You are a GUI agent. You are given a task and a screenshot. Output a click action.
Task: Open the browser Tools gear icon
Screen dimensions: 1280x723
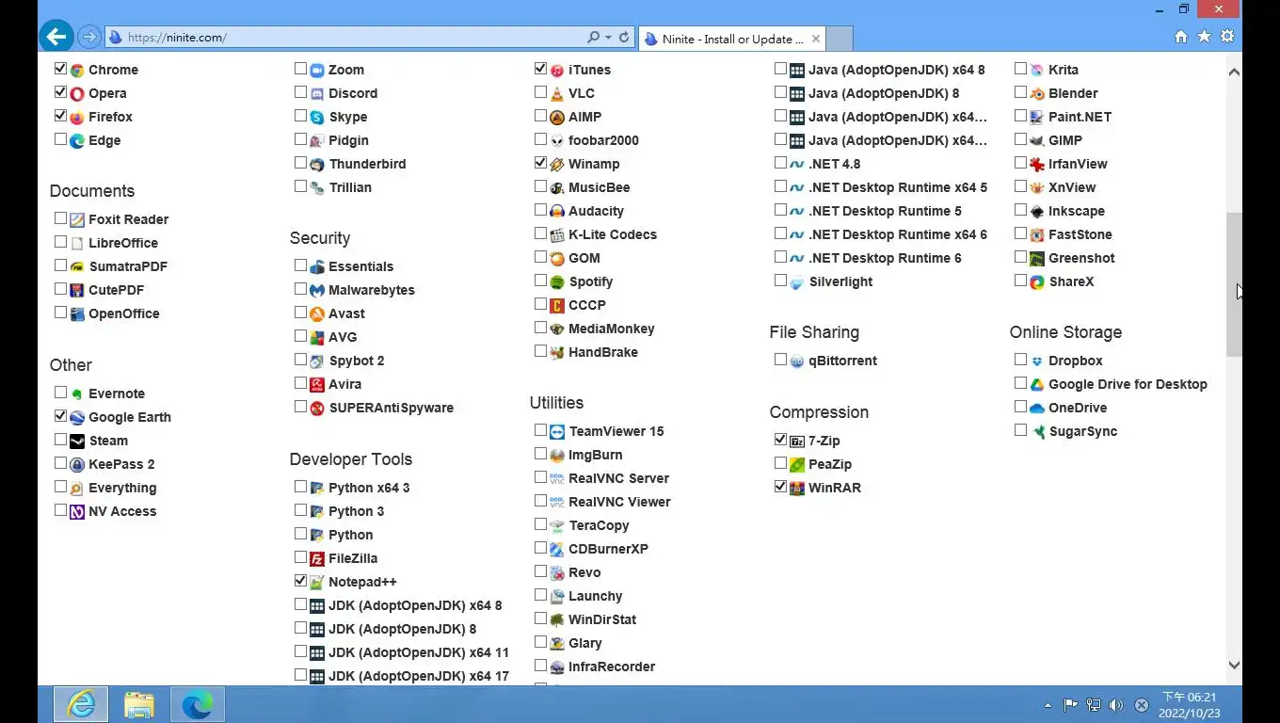(x=1227, y=37)
